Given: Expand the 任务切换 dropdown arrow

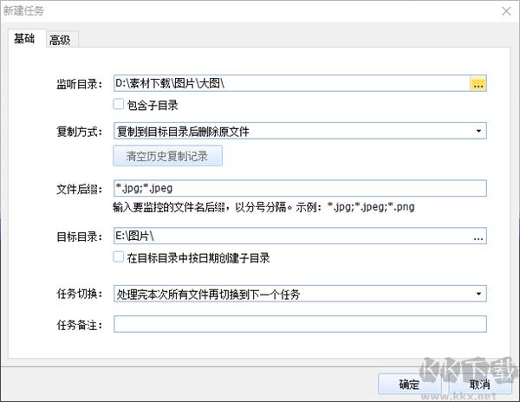Looking at the screenshot, I should (x=478, y=294).
